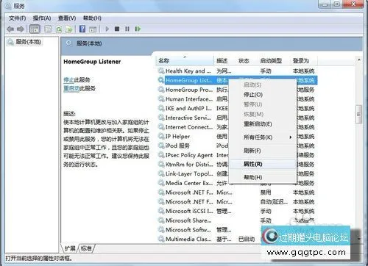Screen dimensions: 368x266
Task: Select 服务(本地) in the left tree
Action: tap(28, 42)
